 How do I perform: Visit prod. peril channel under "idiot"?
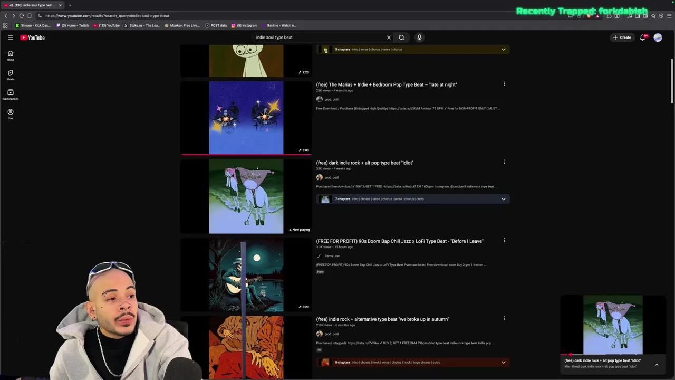coord(331,177)
